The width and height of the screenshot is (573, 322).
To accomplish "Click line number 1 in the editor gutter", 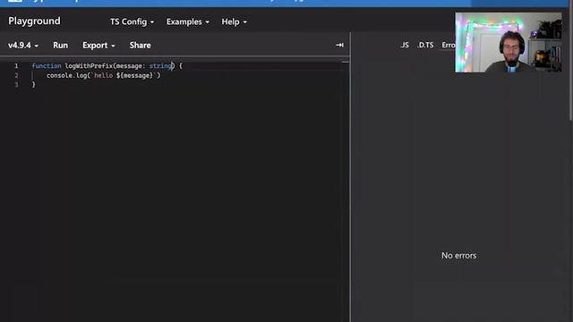I will 16,65.
